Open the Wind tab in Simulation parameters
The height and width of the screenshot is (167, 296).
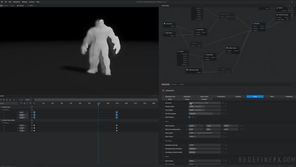(x=272, y=96)
